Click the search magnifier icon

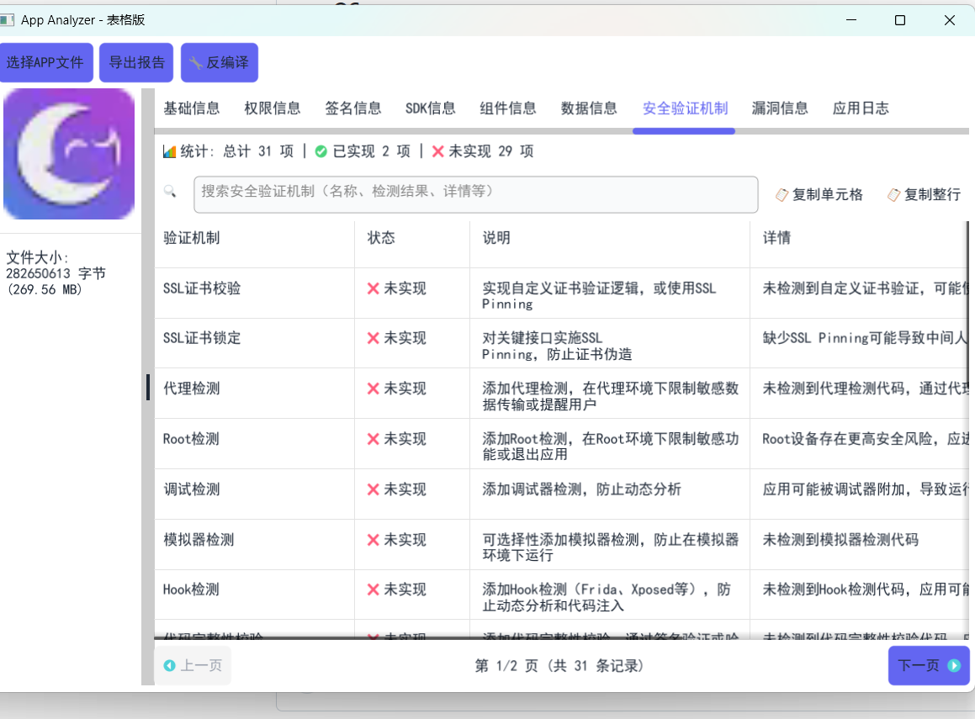(x=171, y=192)
